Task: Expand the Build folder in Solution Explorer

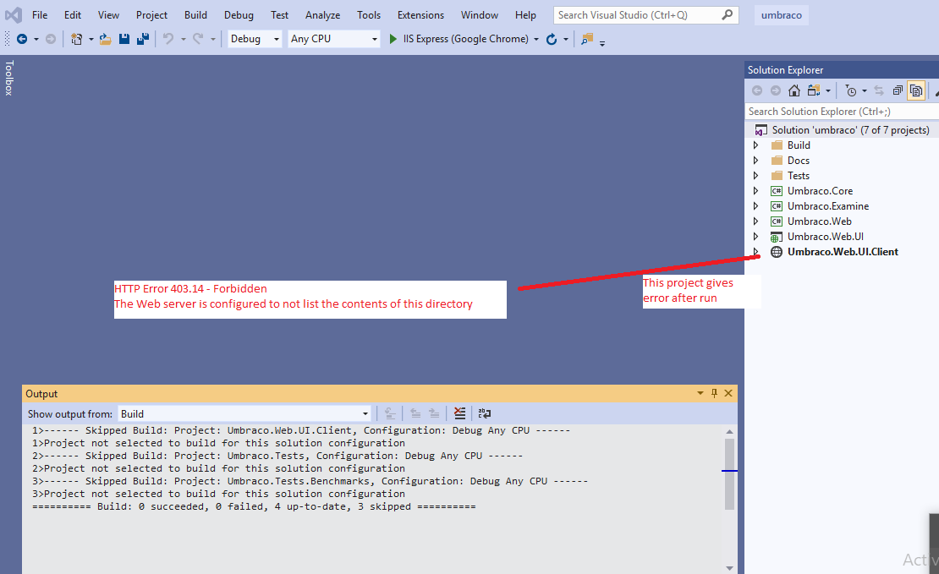Action: (755, 145)
